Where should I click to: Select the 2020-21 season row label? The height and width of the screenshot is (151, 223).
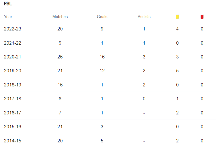[x=12, y=57]
